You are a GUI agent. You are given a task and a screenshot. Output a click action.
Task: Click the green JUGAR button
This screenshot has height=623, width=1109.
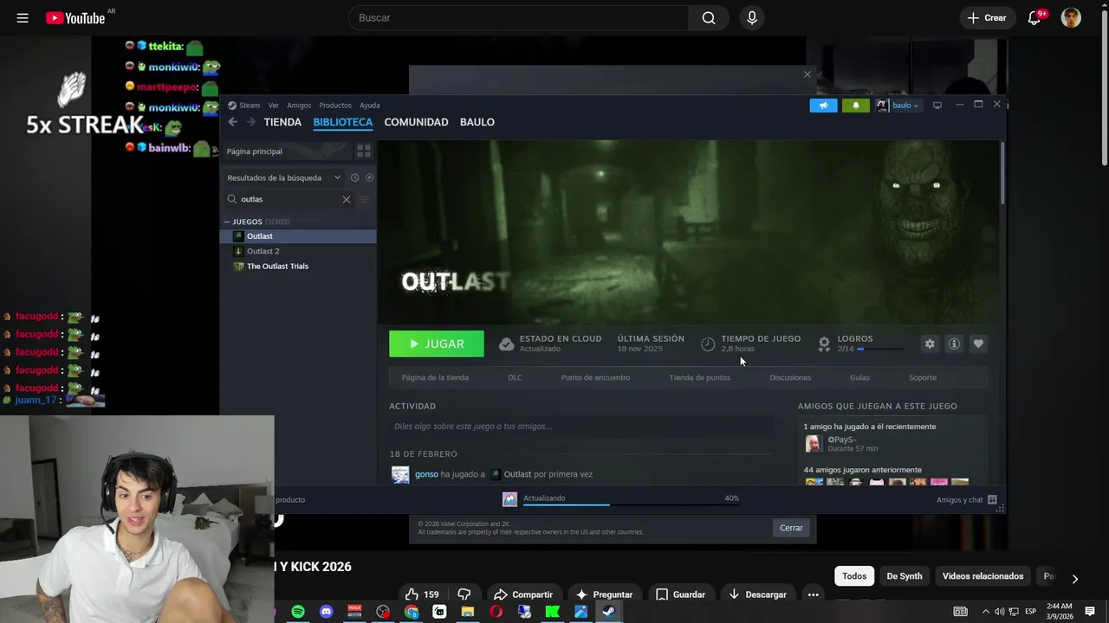point(437,344)
